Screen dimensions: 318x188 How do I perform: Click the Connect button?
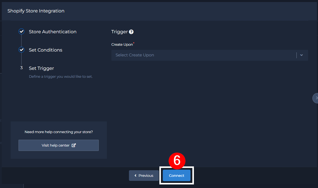(x=177, y=176)
